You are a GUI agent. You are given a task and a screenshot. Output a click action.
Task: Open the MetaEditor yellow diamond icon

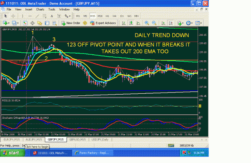coord(85,23)
